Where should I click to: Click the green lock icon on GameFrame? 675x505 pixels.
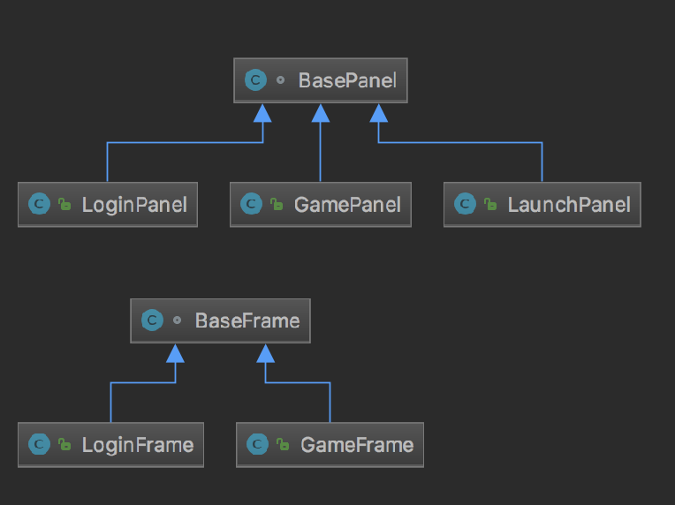(284, 444)
